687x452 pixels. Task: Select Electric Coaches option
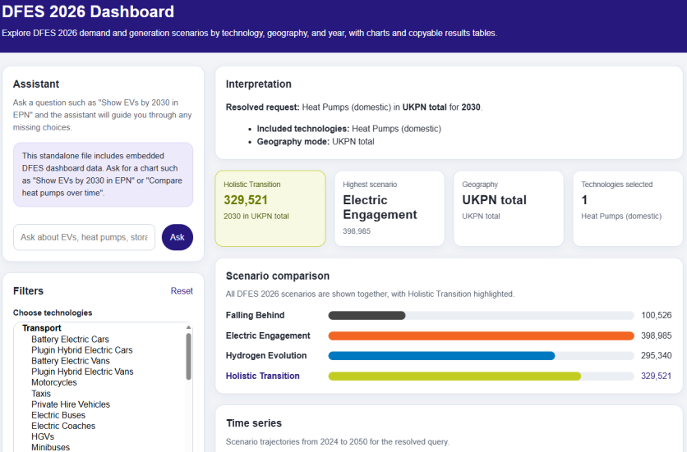(x=63, y=426)
